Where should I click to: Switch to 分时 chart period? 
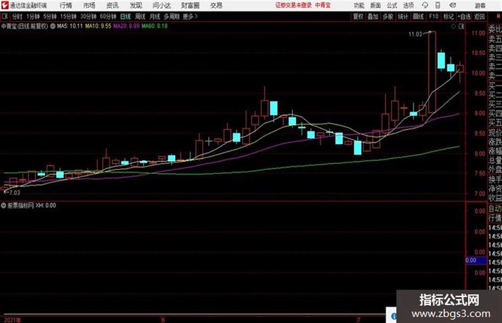click(18, 16)
